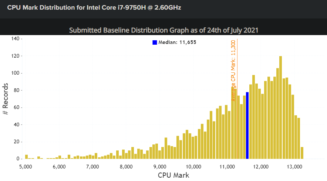Select the tall bar just above 9,000
Screen dimensions: 327x181
166,148
